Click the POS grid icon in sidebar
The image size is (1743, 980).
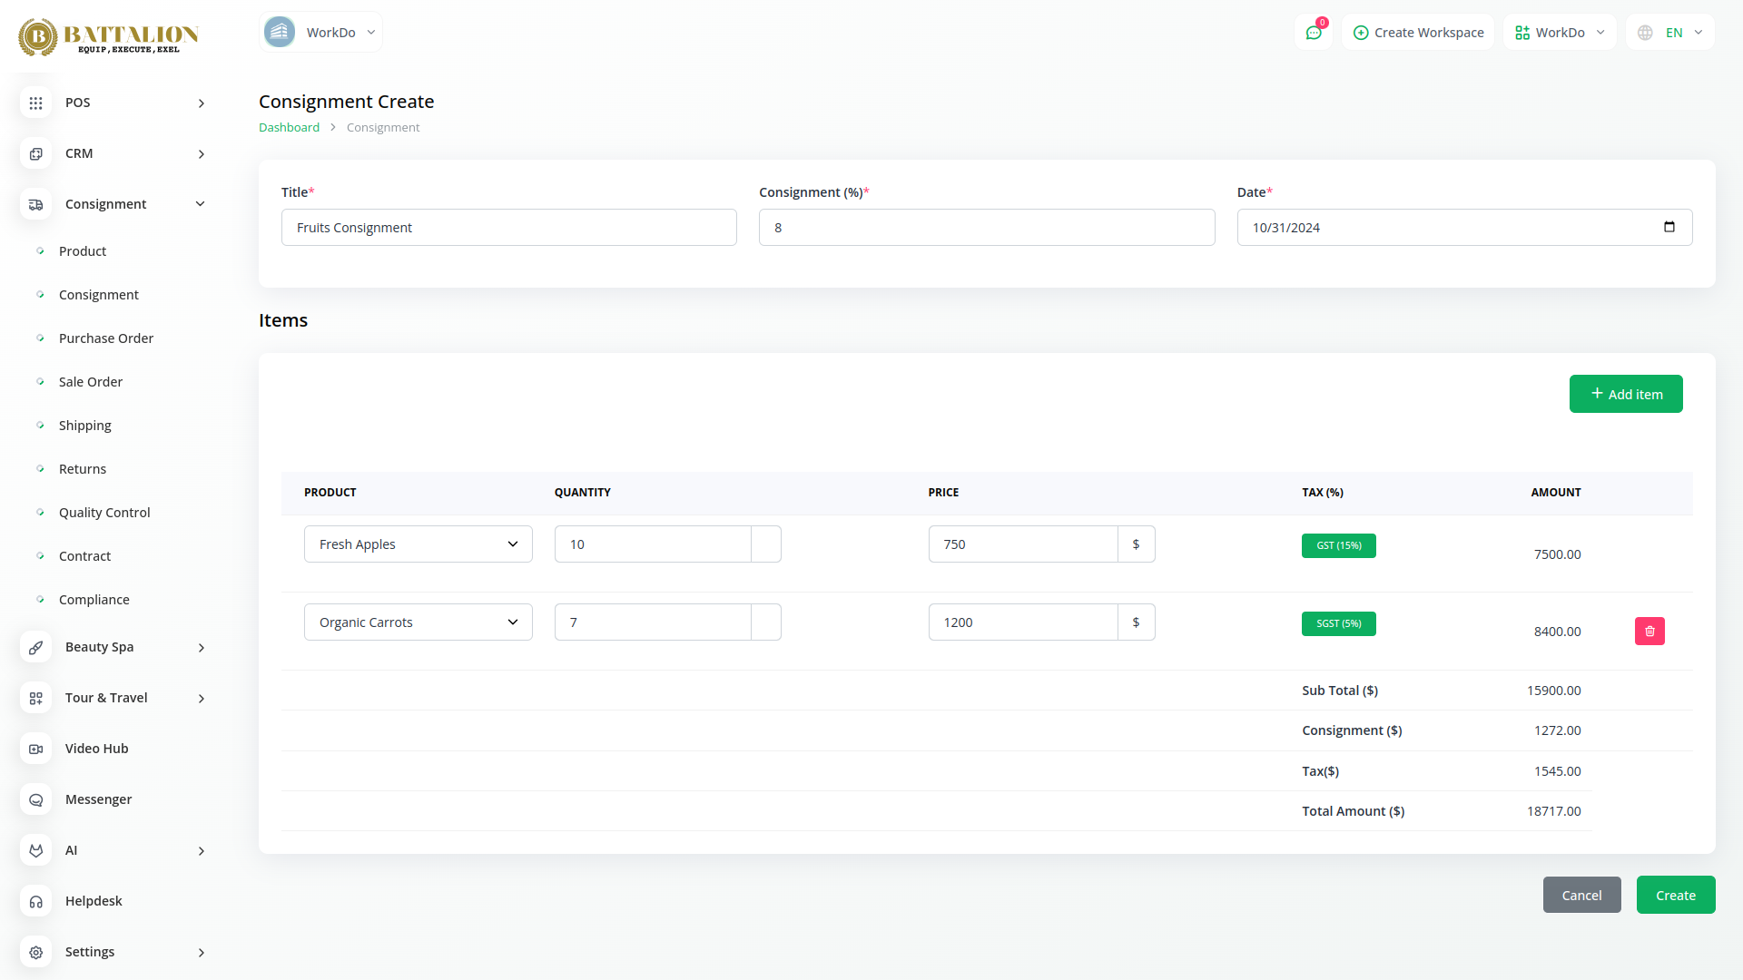[x=35, y=103]
